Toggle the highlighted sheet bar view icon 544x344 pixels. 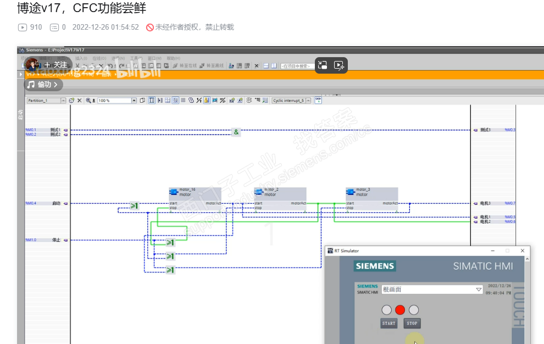(x=152, y=101)
